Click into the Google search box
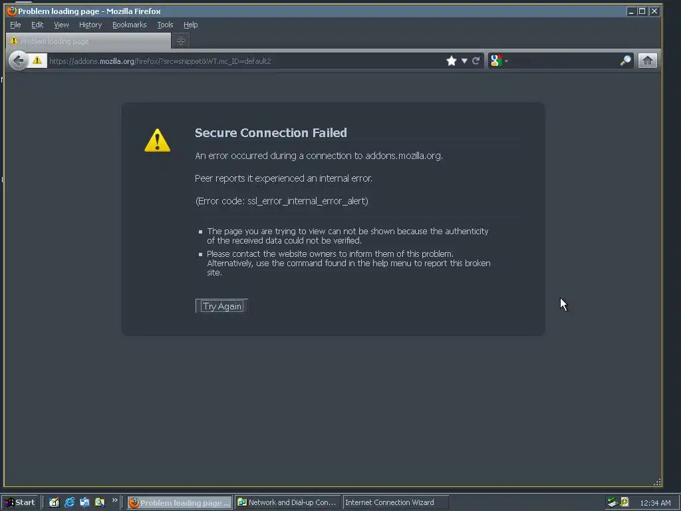 click(x=564, y=61)
